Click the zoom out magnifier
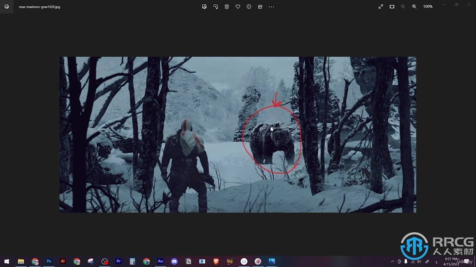The width and height of the screenshot is (476, 267). click(403, 7)
